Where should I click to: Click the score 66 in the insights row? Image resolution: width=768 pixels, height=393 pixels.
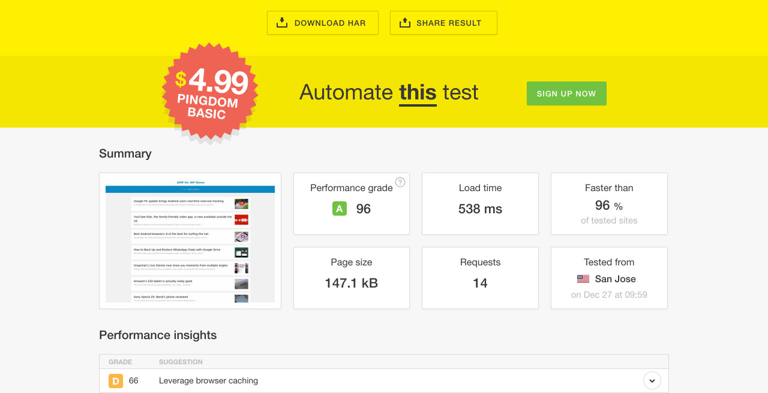coord(133,380)
